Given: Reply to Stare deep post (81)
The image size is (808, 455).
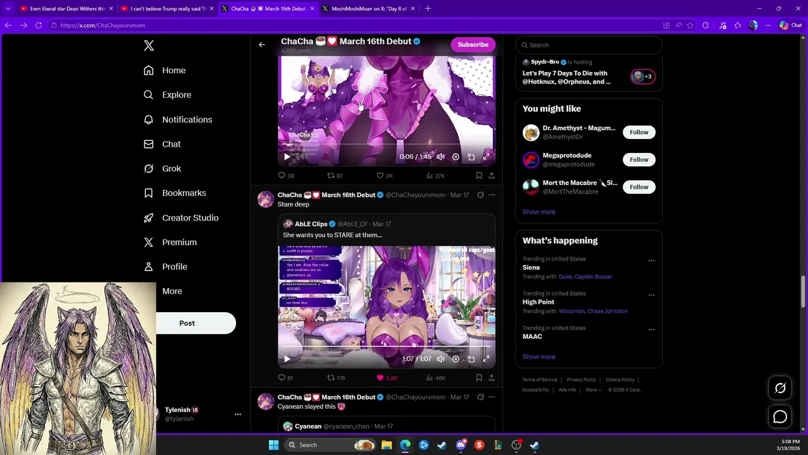Looking at the screenshot, I should coord(286,378).
